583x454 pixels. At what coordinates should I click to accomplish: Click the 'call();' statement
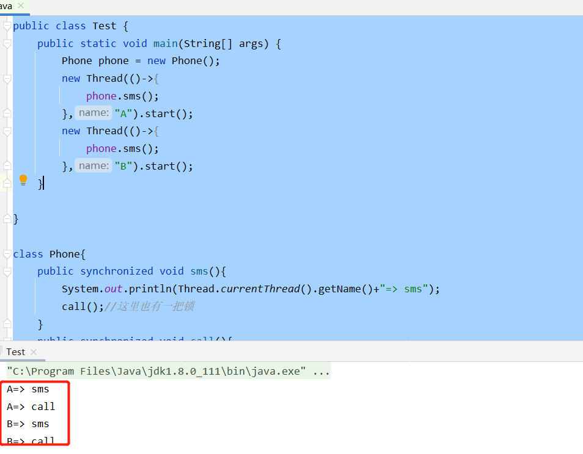coord(82,306)
